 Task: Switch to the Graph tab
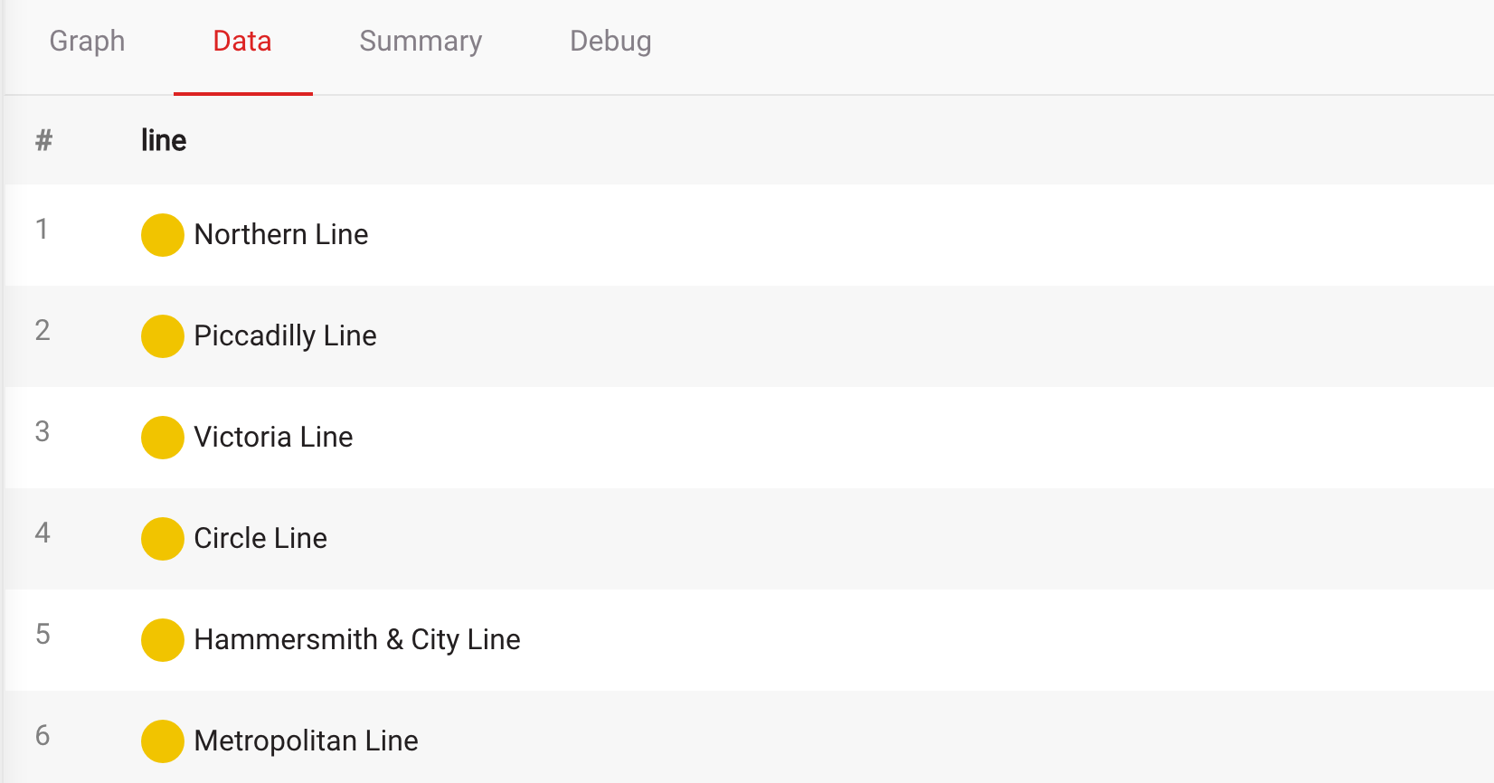coord(87,42)
